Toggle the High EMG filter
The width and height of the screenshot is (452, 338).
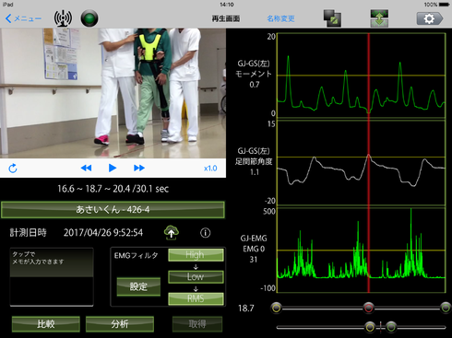196,255
